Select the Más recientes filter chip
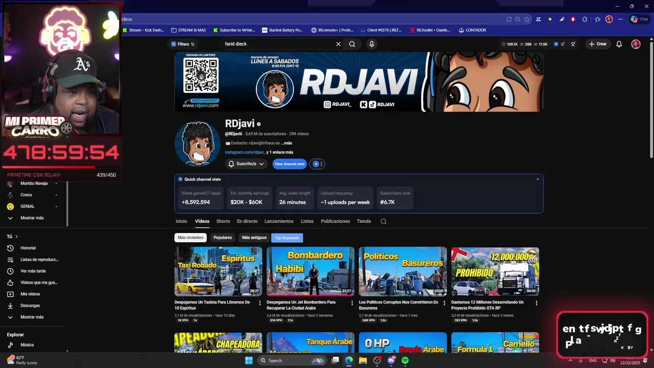Image resolution: width=654 pixels, height=368 pixels. pyautogui.click(x=191, y=238)
